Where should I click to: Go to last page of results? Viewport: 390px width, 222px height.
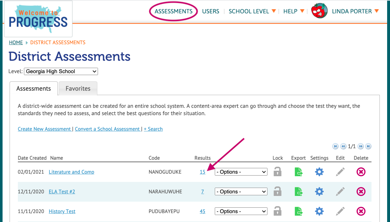point(368,146)
